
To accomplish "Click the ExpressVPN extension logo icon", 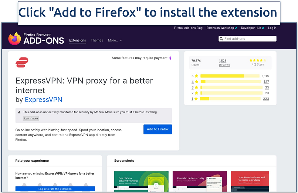I will pos(22,62).
